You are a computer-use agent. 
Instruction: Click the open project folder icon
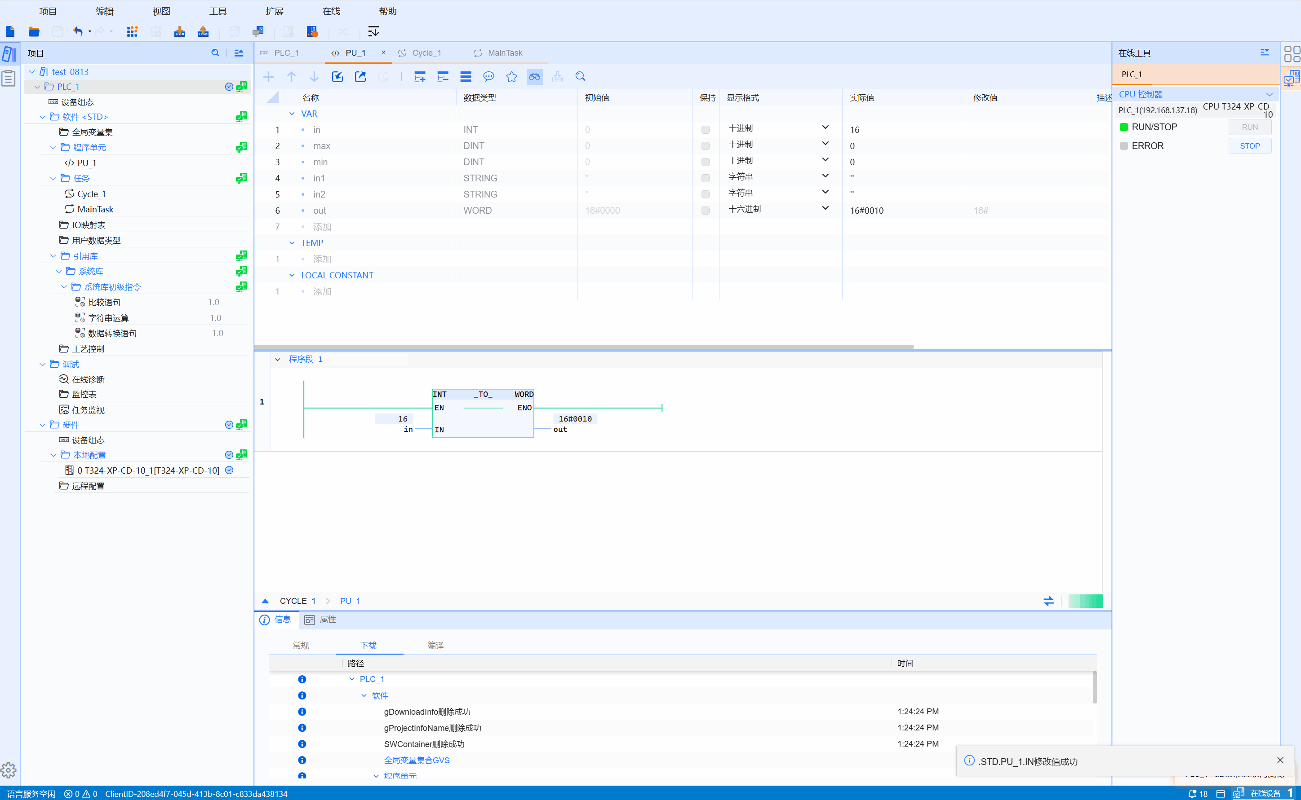[x=34, y=32]
